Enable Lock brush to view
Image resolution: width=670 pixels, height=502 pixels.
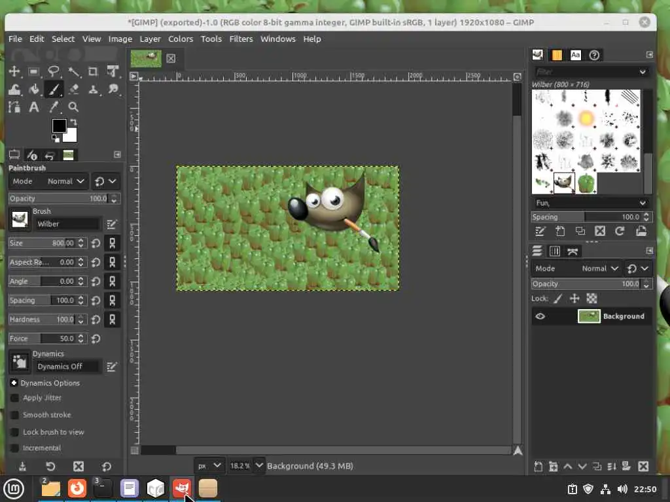click(x=14, y=432)
